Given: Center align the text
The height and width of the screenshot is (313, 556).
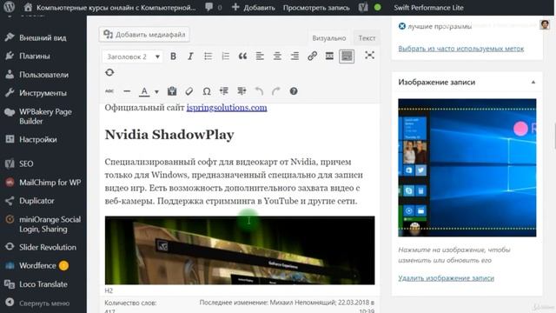Looking at the screenshot, I should pos(277,56).
